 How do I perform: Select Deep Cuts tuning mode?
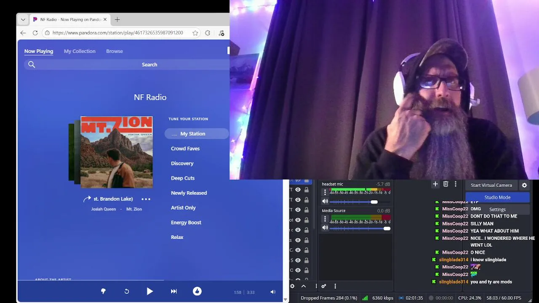click(183, 178)
